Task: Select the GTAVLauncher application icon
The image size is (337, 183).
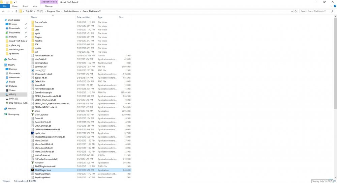Action: (x=33, y=114)
